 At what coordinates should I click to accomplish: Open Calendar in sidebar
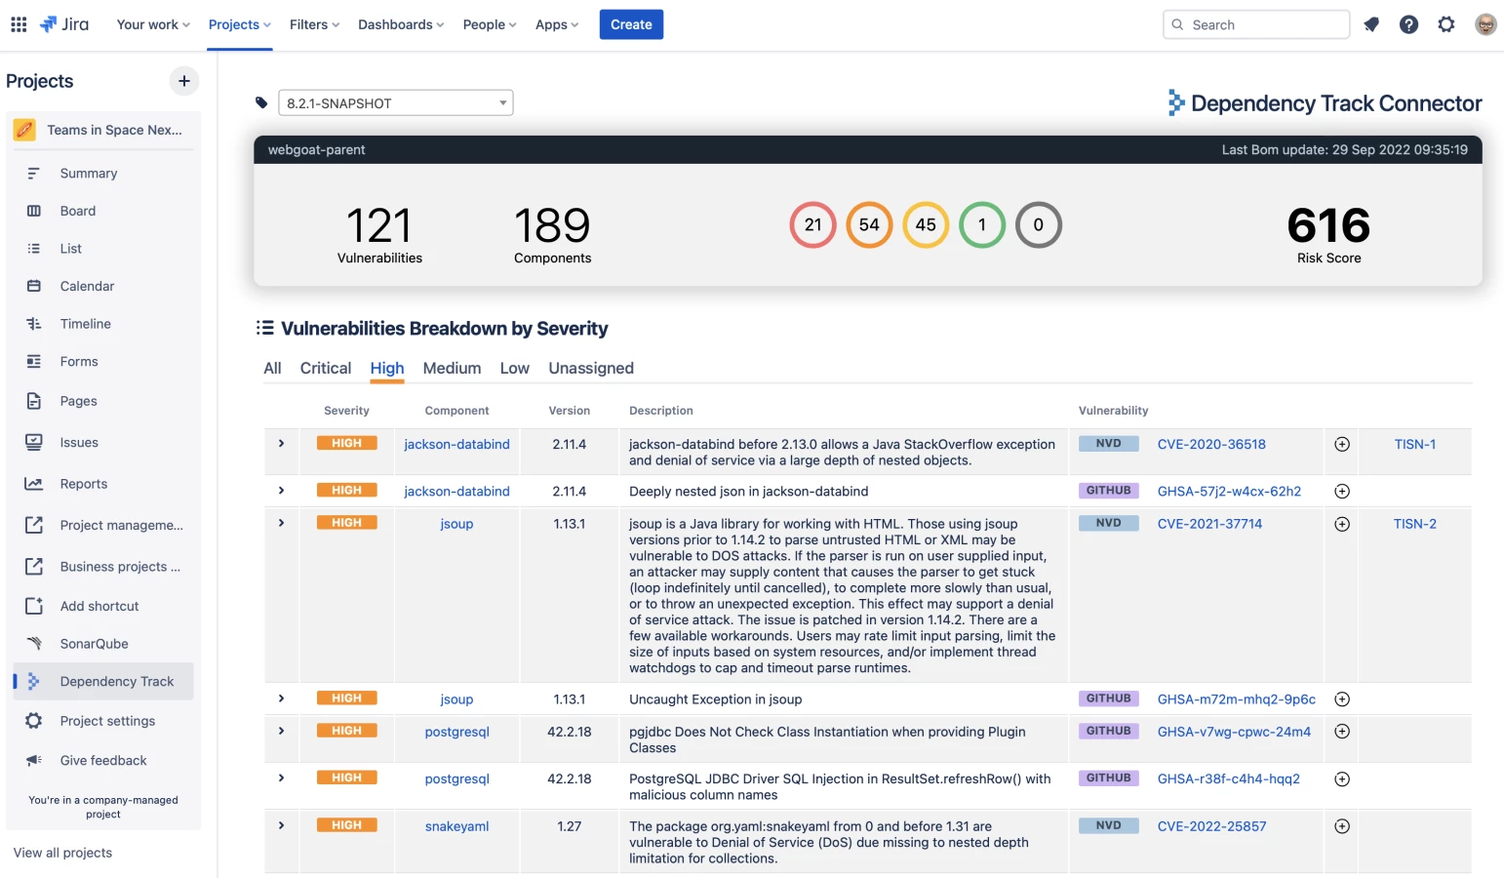pos(103,286)
